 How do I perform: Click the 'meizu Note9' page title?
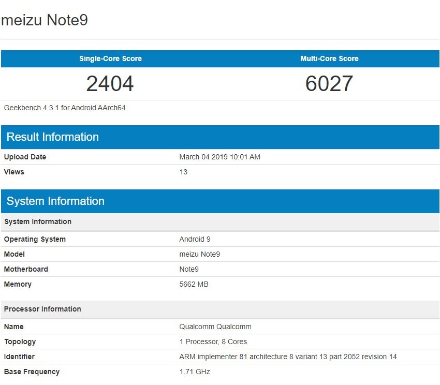[x=45, y=20]
